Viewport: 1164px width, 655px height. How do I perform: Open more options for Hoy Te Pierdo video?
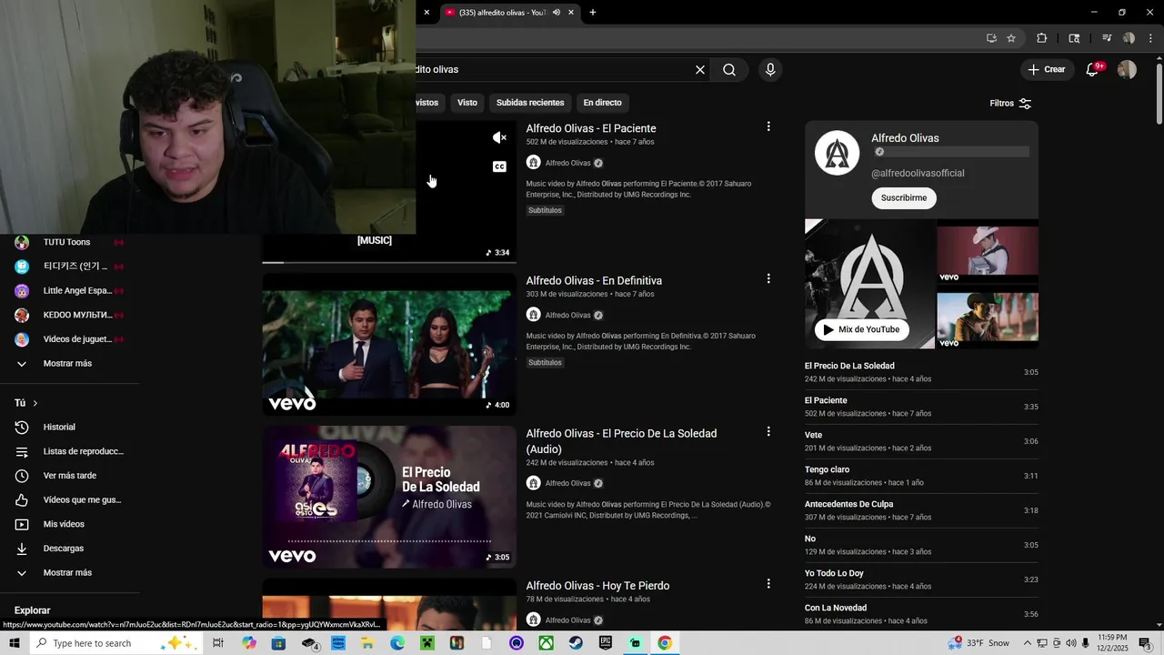click(768, 583)
